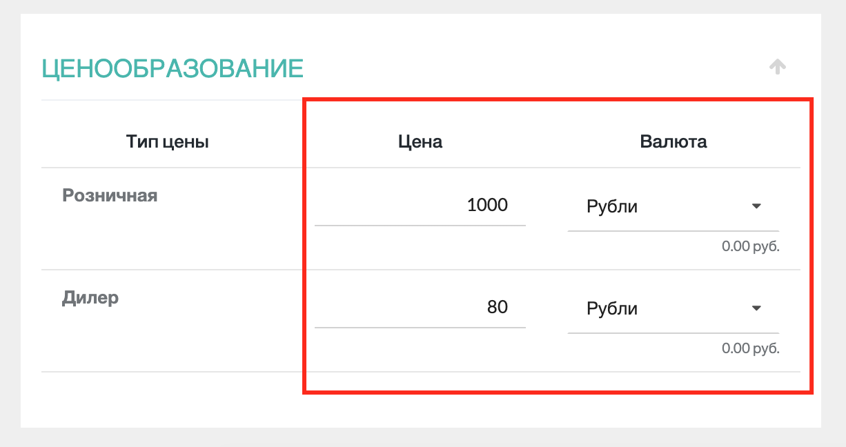846x447 pixels.
Task: Click the 0.00 руб. hint under Розничная currency
Action: [750, 246]
